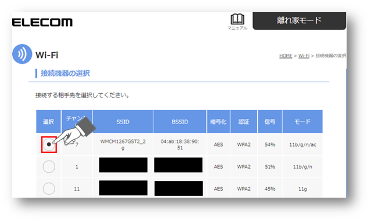Select the radio button for WMCM1267GST2_2g

point(49,144)
